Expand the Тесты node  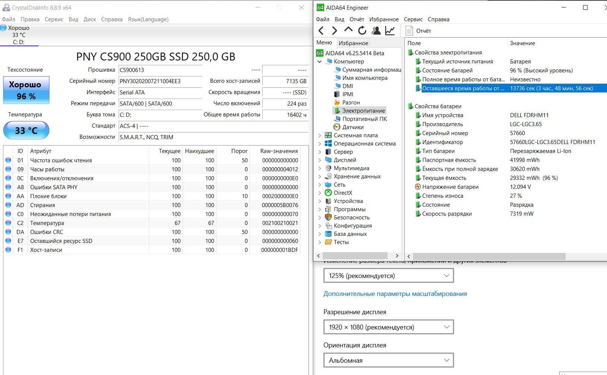click(x=320, y=242)
